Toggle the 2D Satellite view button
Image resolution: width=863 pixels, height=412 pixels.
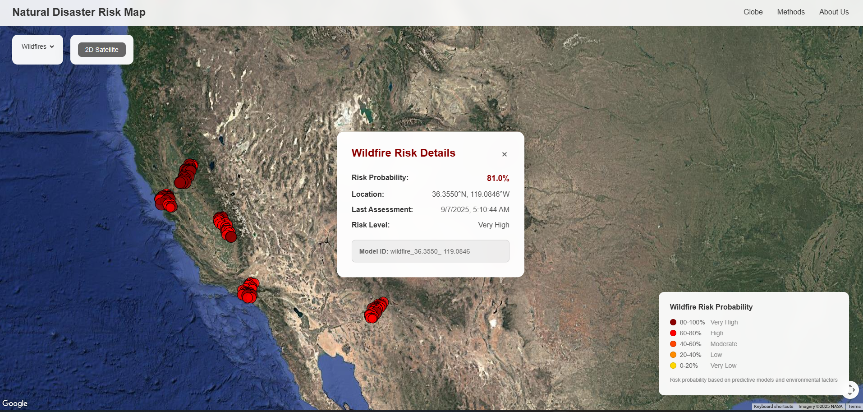[x=102, y=50]
